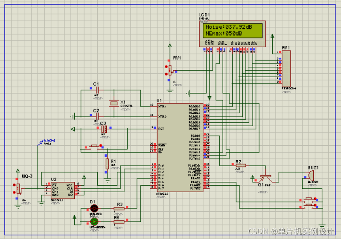Select the C3 capacitor near RST

(x=103, y=129)
